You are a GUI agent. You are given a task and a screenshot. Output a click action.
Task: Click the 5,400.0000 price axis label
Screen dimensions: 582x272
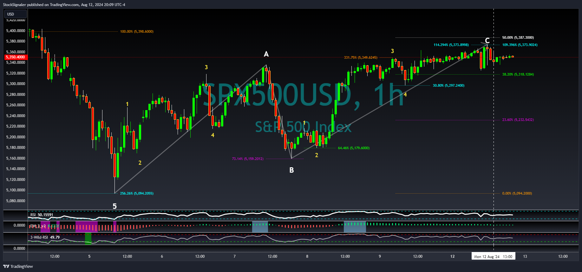(16, 31)
